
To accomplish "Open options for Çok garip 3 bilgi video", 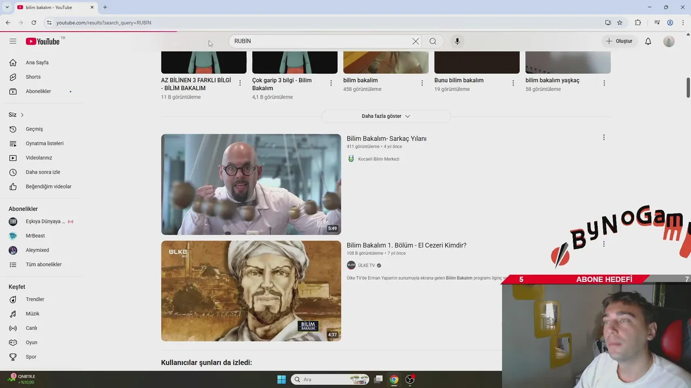I will (x=331, y=83).
